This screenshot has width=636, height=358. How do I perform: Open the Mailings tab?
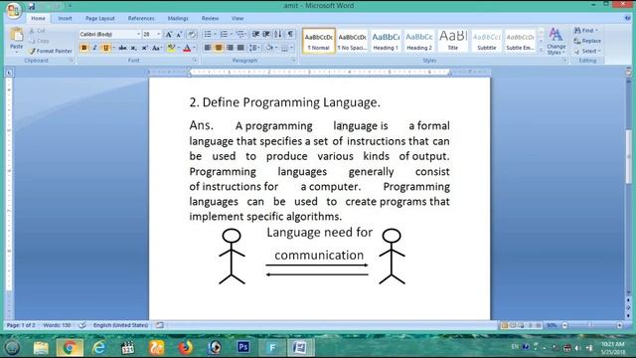178,18
